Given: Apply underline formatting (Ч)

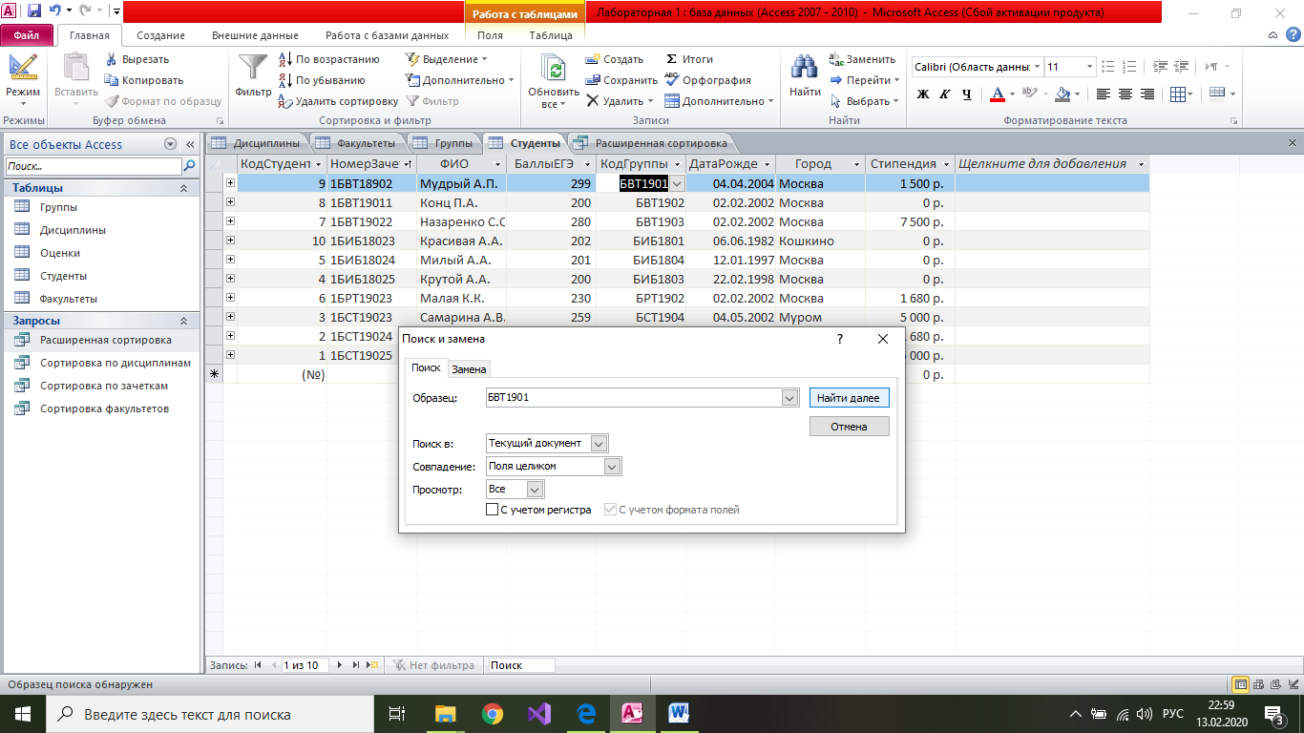Looking at the screenshot, I should 967,94.
